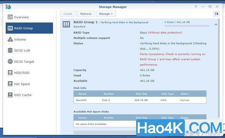Open the Volume cubes icon

(10, 39)
